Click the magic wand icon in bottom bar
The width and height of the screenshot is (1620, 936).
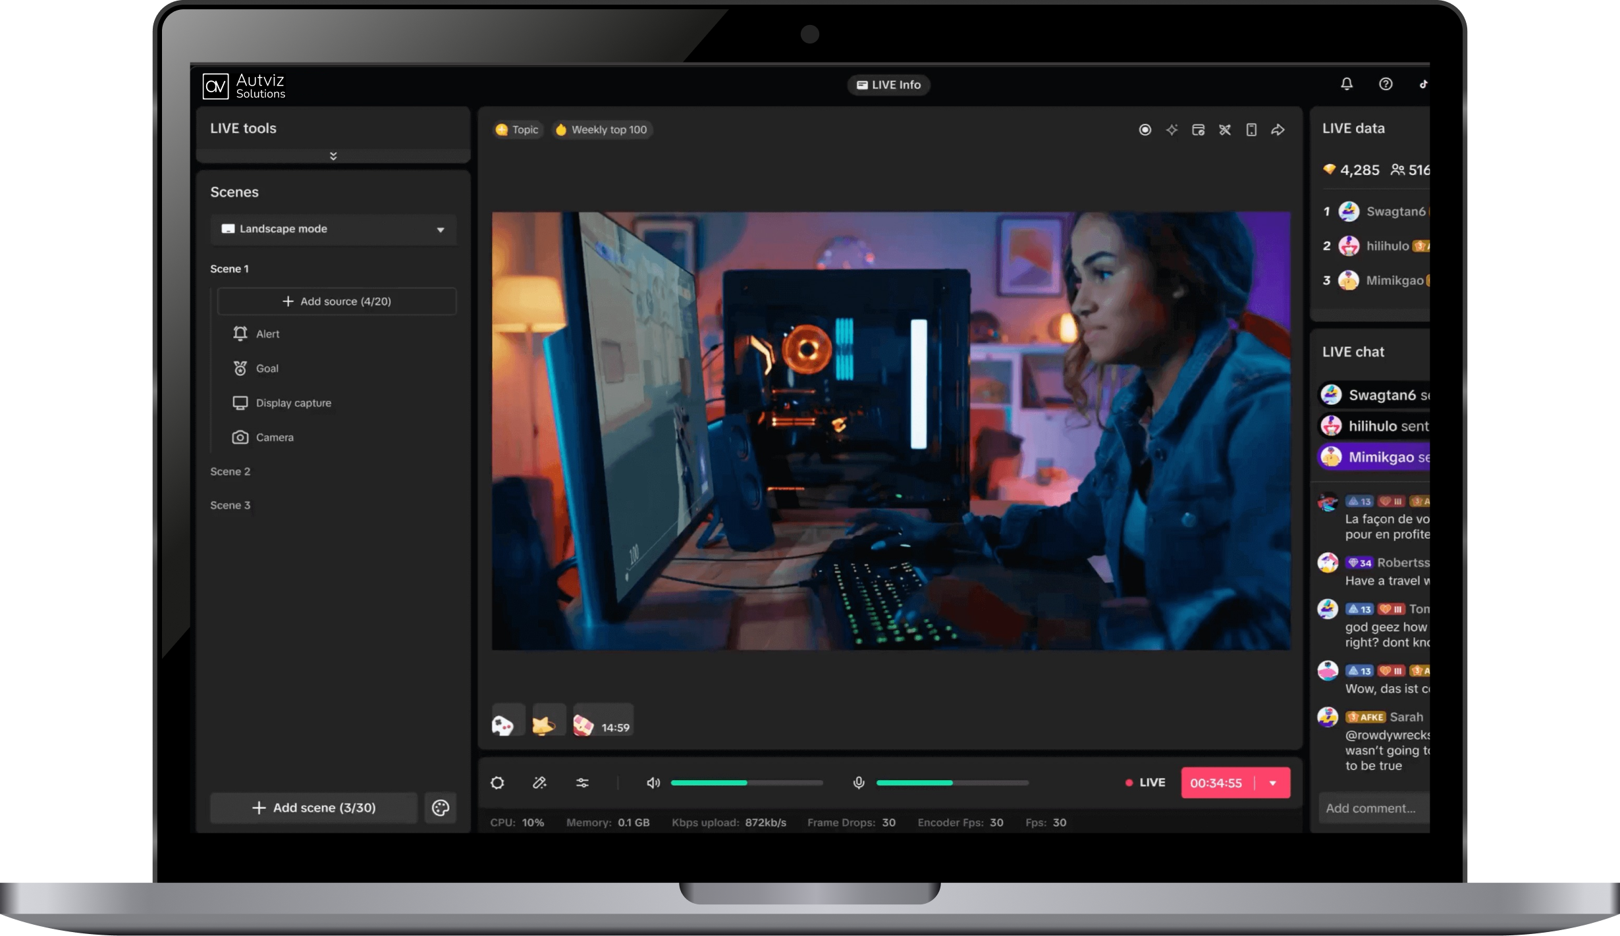pos(540,783)
